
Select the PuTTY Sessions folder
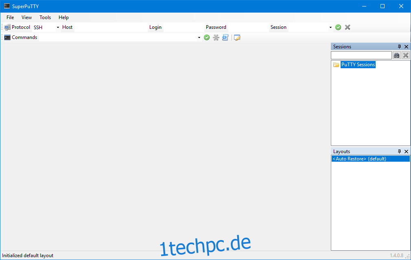pyautogui.click(x=358, y=65)
